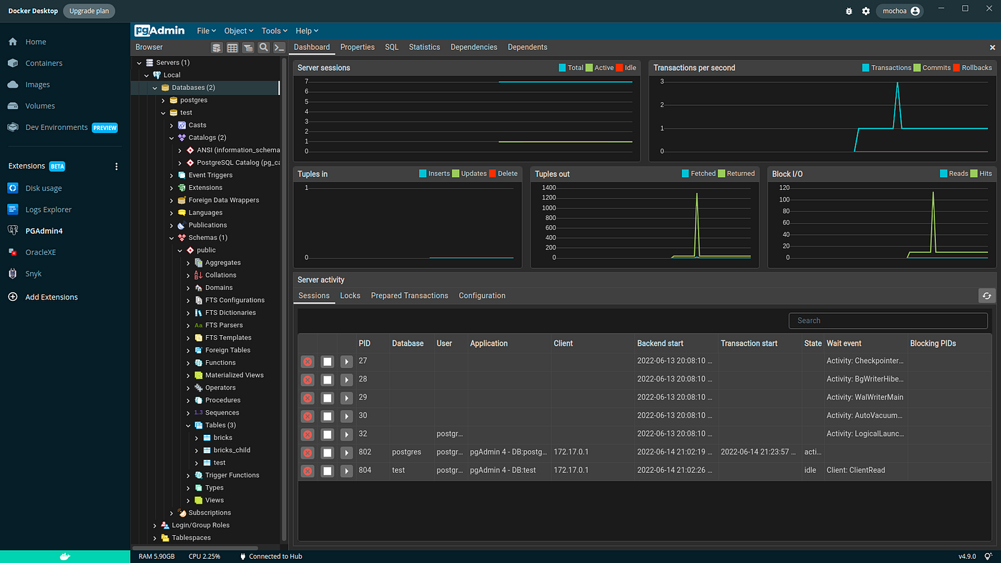Select the Locks tab under Server activity
This screenshot has height=563, width=1001.
(350, 295)
